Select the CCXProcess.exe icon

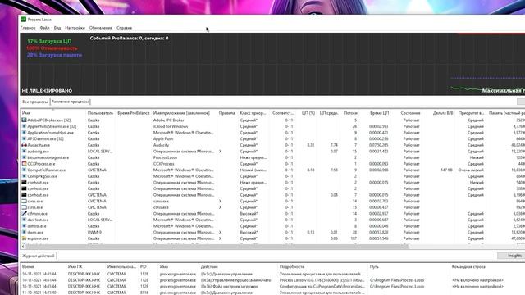coord(24,164)
